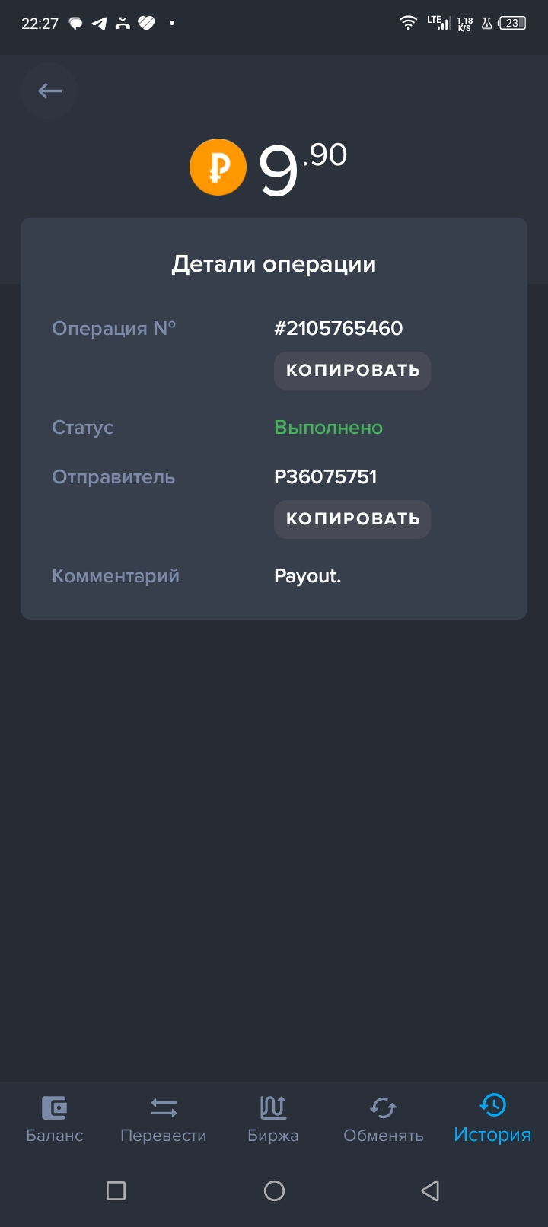Tap the Telegram notification icon in status bar
This screenshot has width=548, height=1227.
(99, 24)
